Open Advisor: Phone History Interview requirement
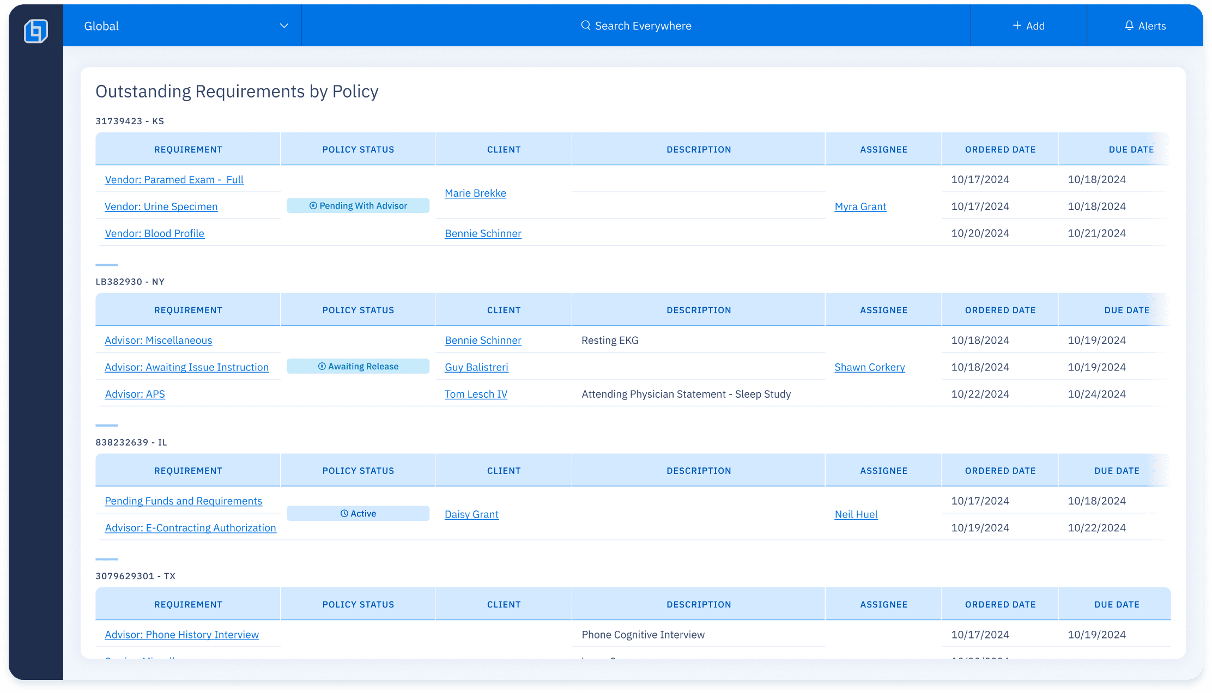This screenshot has height=693, width=1212. click(x=181, y=635)
